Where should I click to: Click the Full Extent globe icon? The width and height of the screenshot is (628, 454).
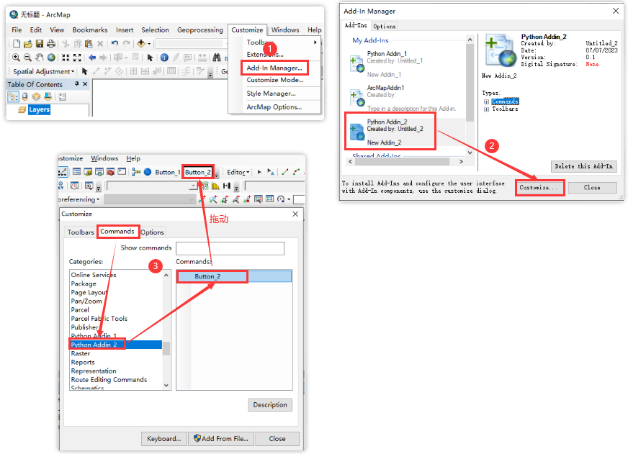pyautogui.click(x=51, y=58)
